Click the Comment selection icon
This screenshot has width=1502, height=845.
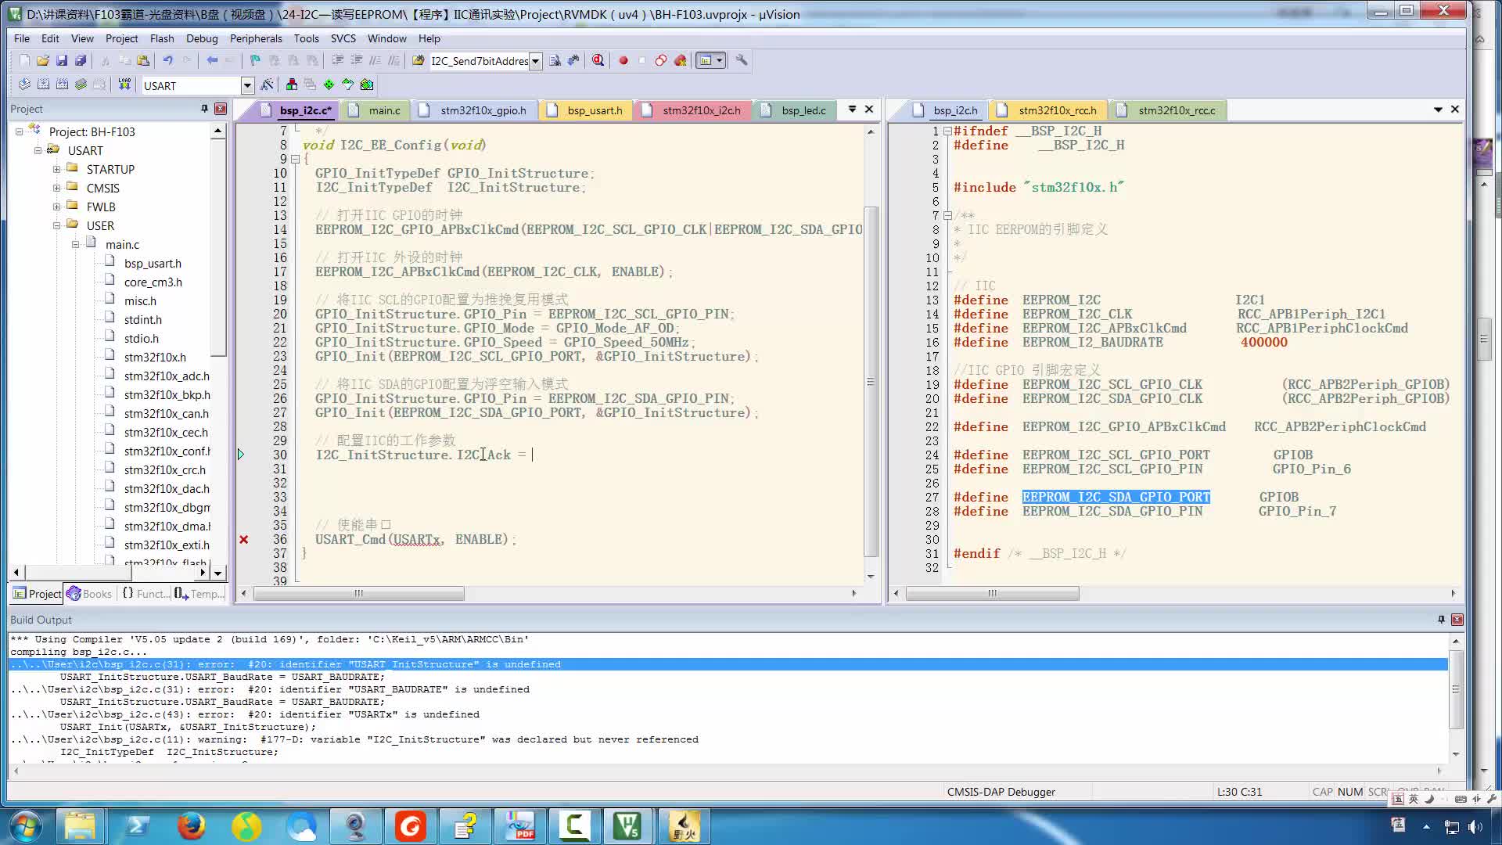pyautogui.click(x=375, y=60)
